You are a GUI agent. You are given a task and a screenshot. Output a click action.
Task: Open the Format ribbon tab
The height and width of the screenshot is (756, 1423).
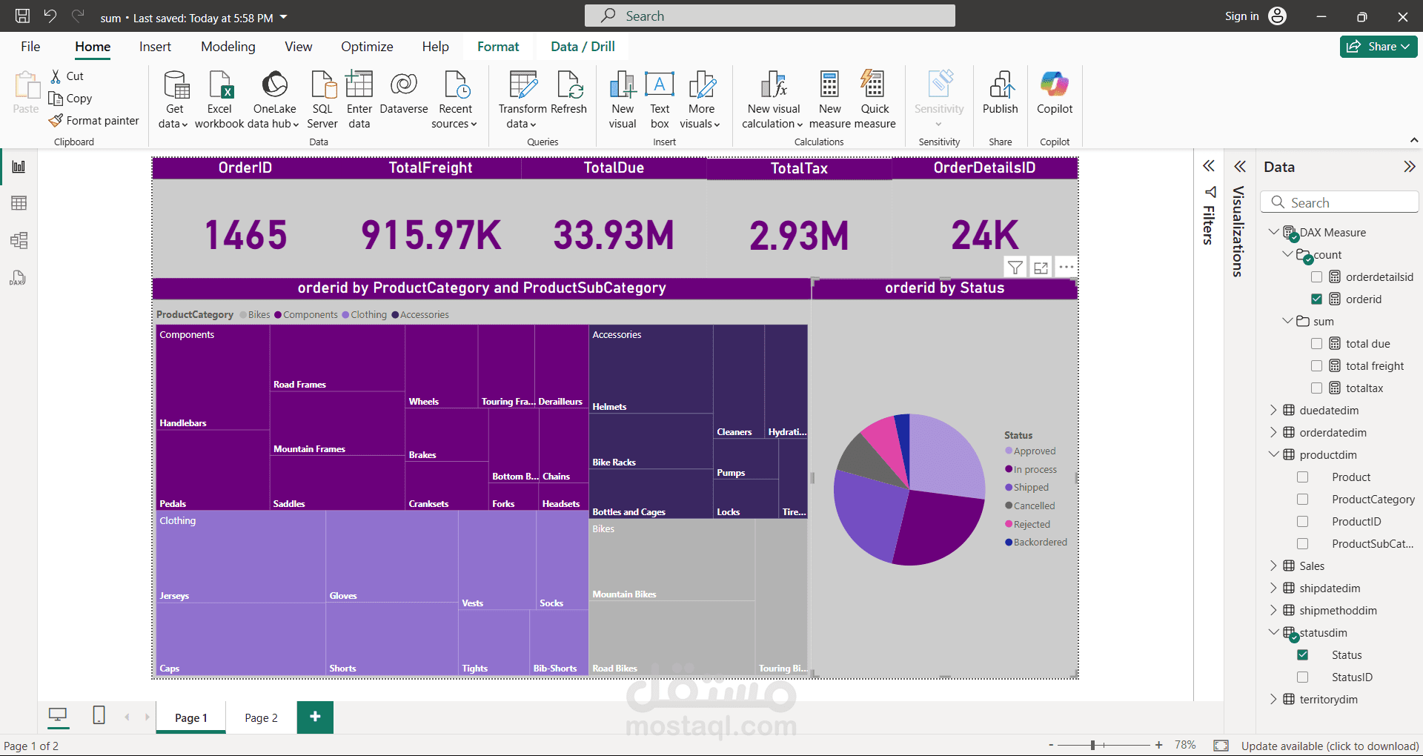point(498,47)
